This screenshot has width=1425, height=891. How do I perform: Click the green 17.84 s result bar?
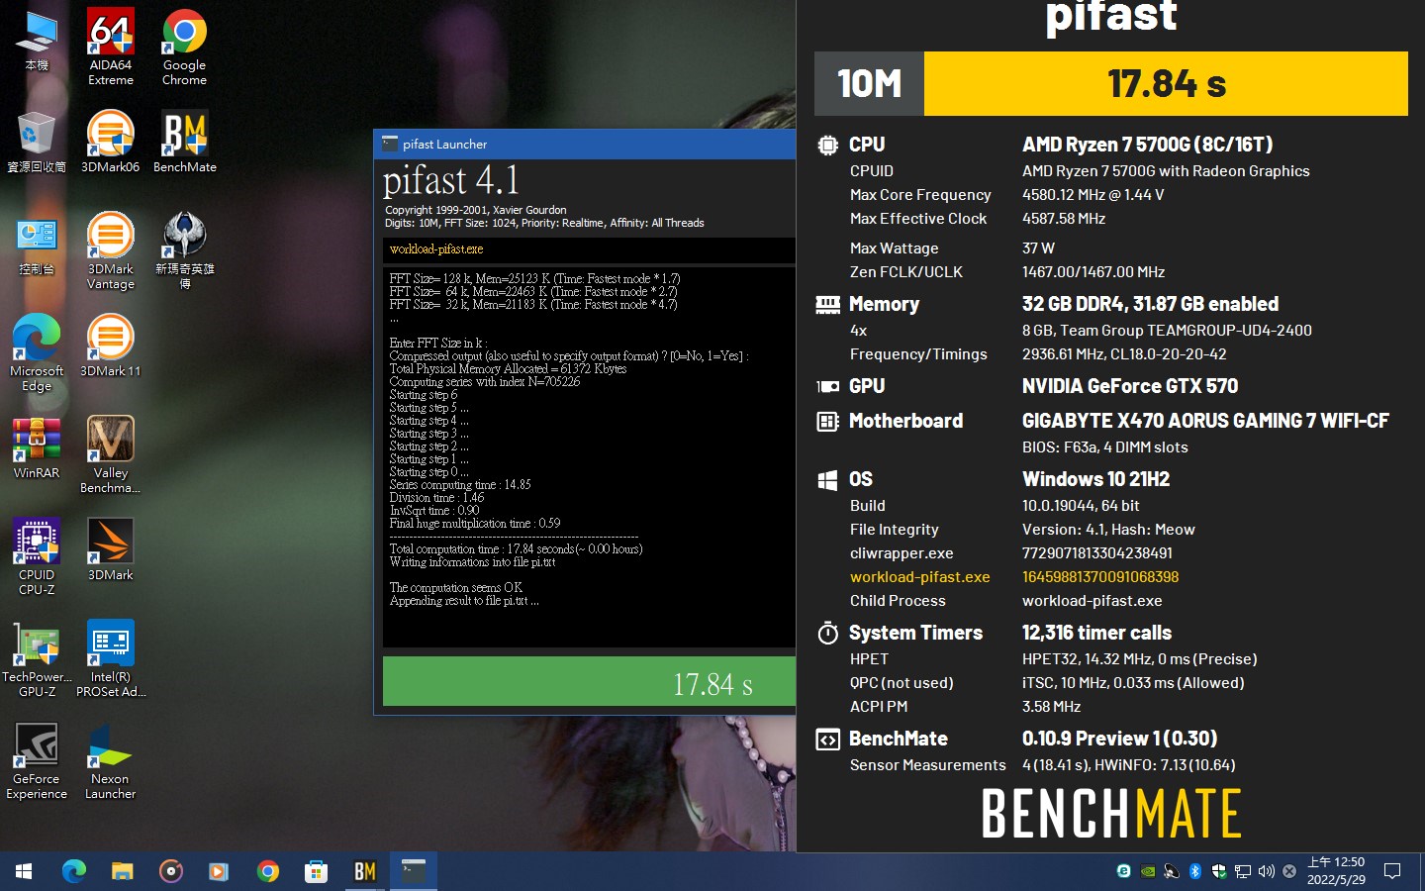click(x=589, y=682)
